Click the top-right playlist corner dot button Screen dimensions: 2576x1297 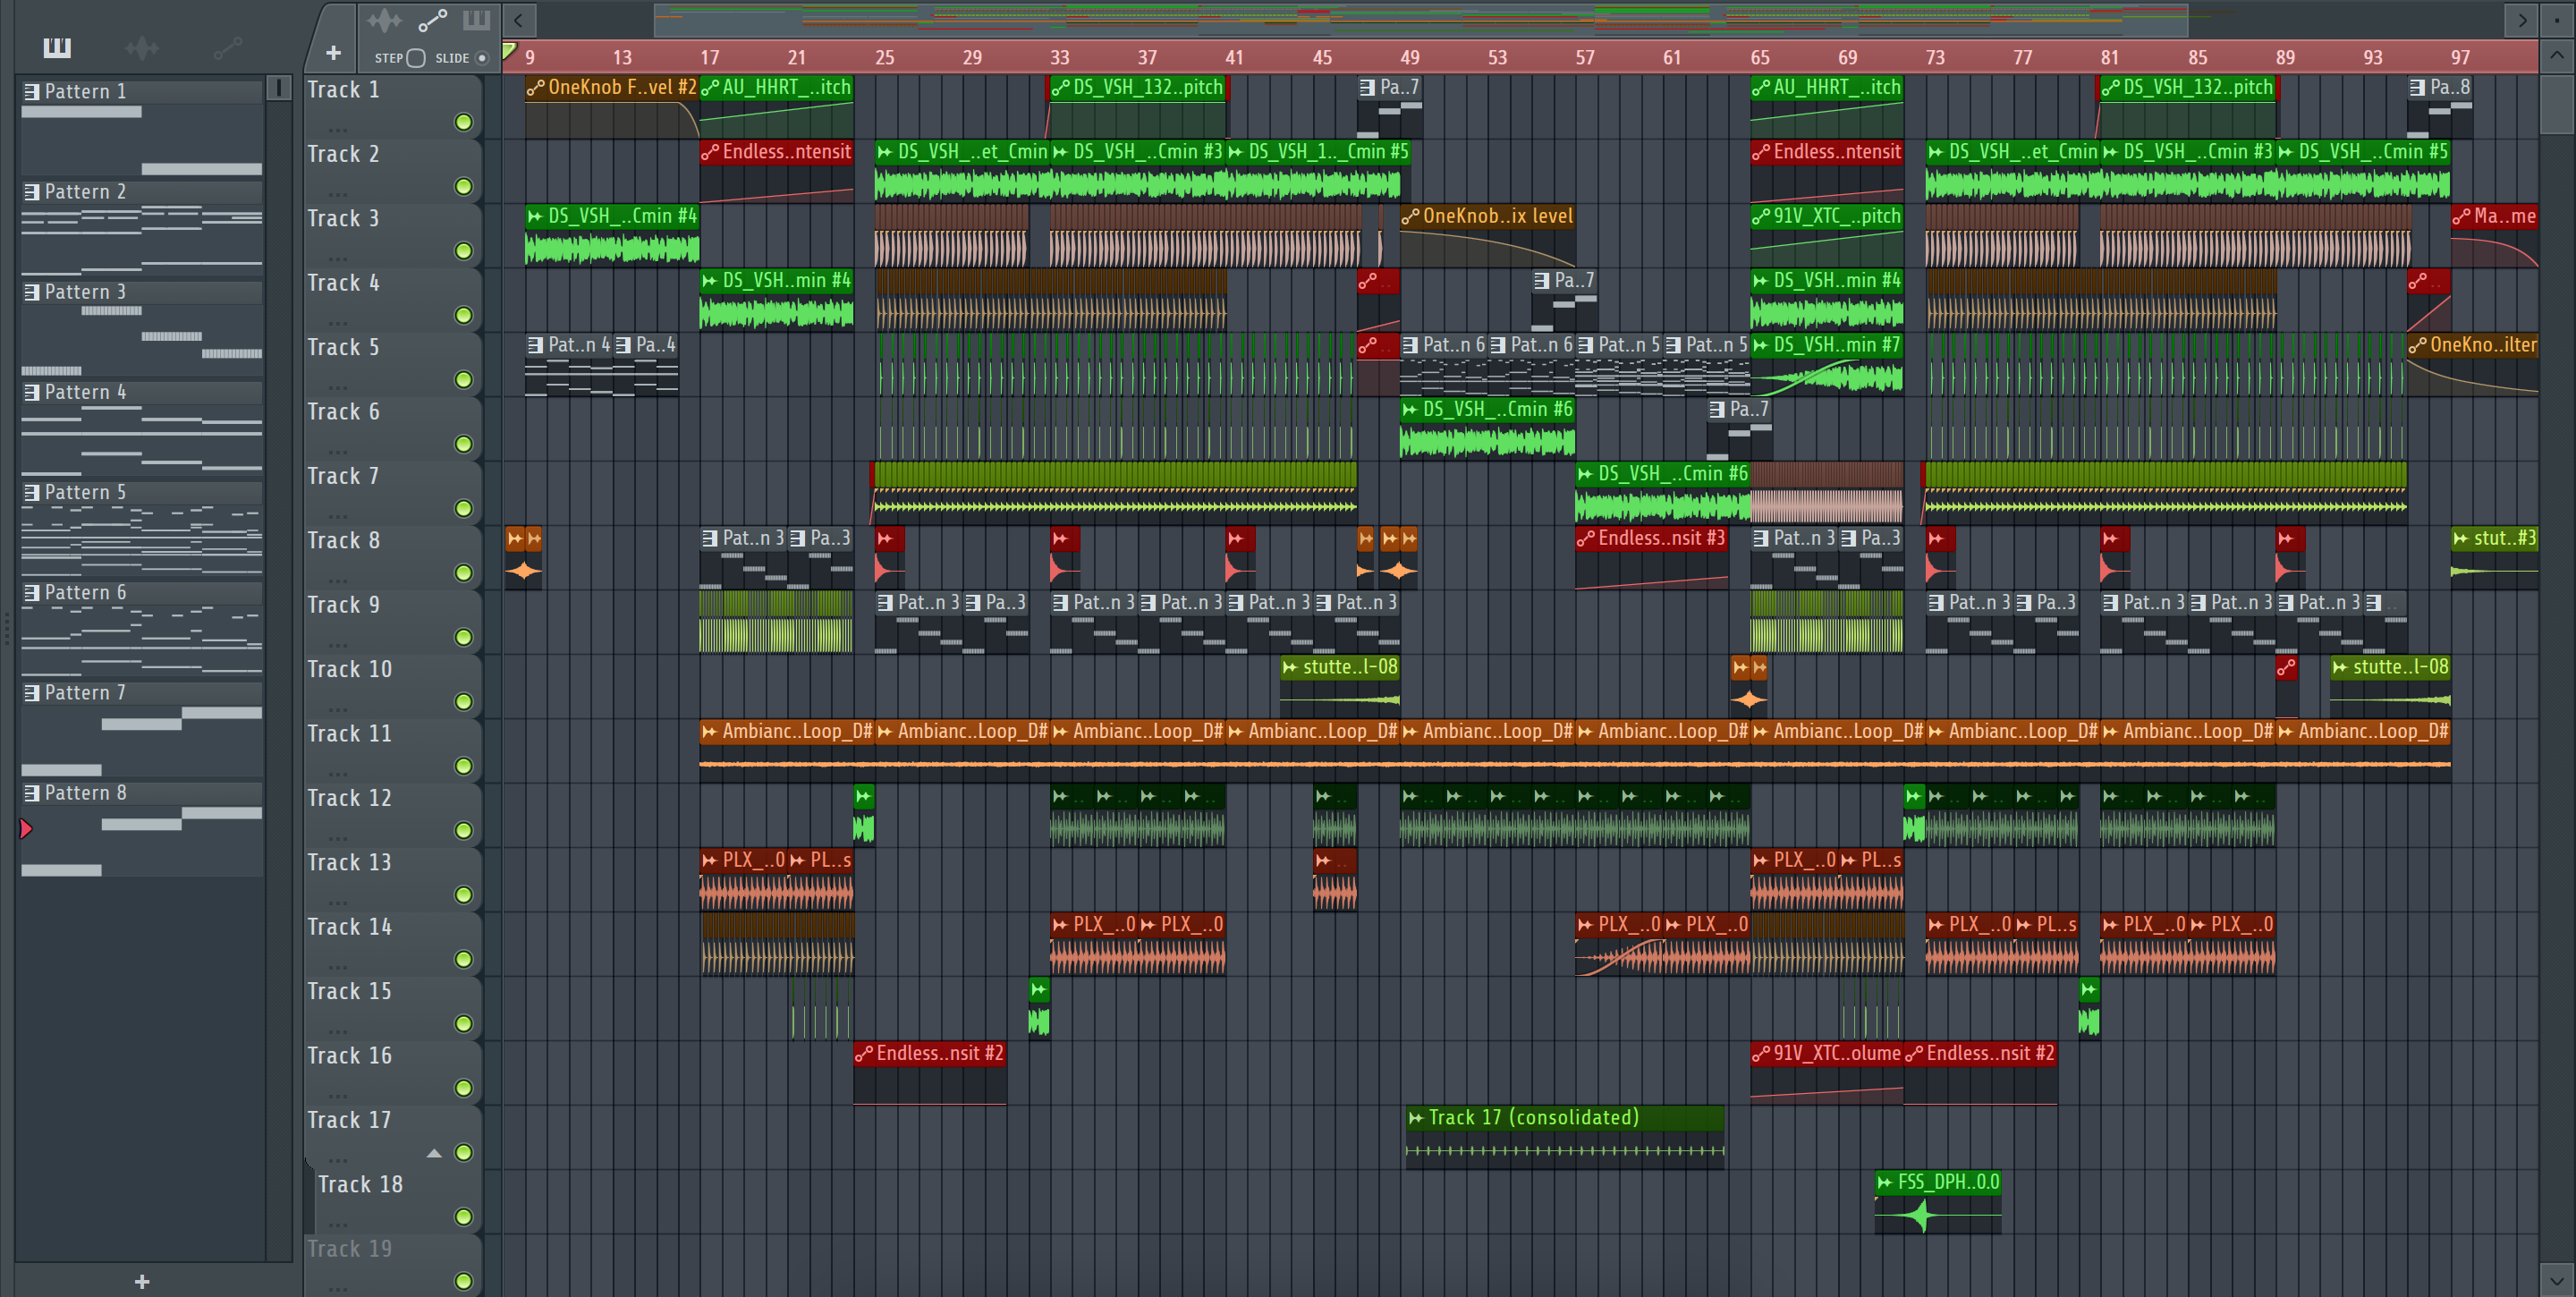coord(2557,19)
